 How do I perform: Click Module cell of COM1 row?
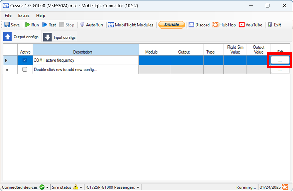click(155, 60)
